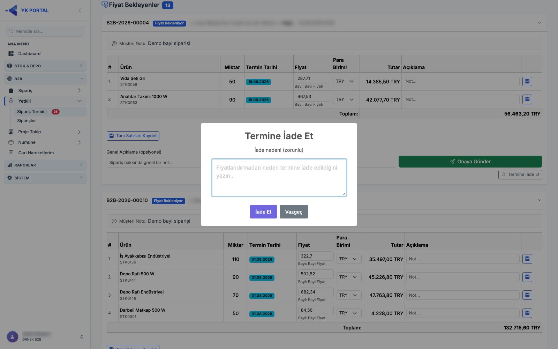Expand the RAPORLAR menu section
The width and height of the screenshot is (558, 349).
pos(45,165)
